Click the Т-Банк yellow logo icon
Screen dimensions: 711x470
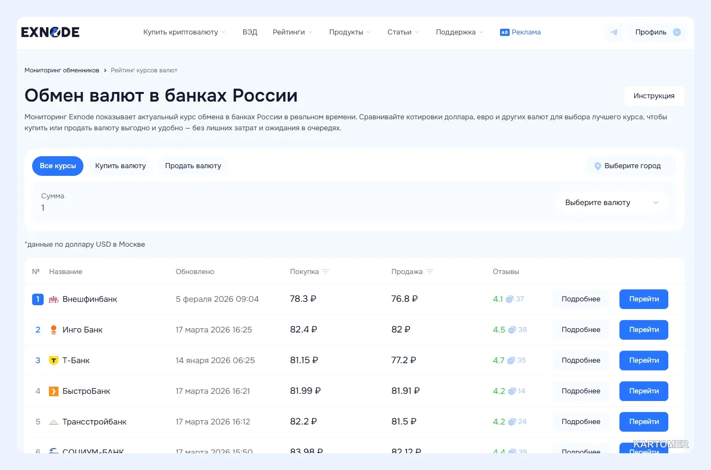pyautogui.click(x=54, y=361)
